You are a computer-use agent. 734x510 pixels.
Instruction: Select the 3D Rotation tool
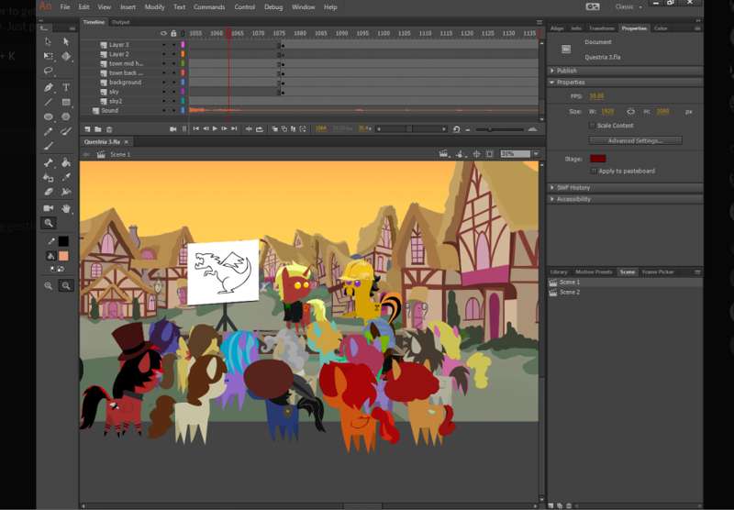tap(66, 56)
